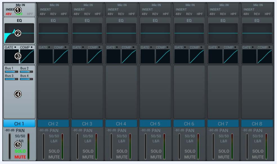Click the INSERT label on channel 3
The width and height of the screenshot is (277, 164).
[79, 9]
